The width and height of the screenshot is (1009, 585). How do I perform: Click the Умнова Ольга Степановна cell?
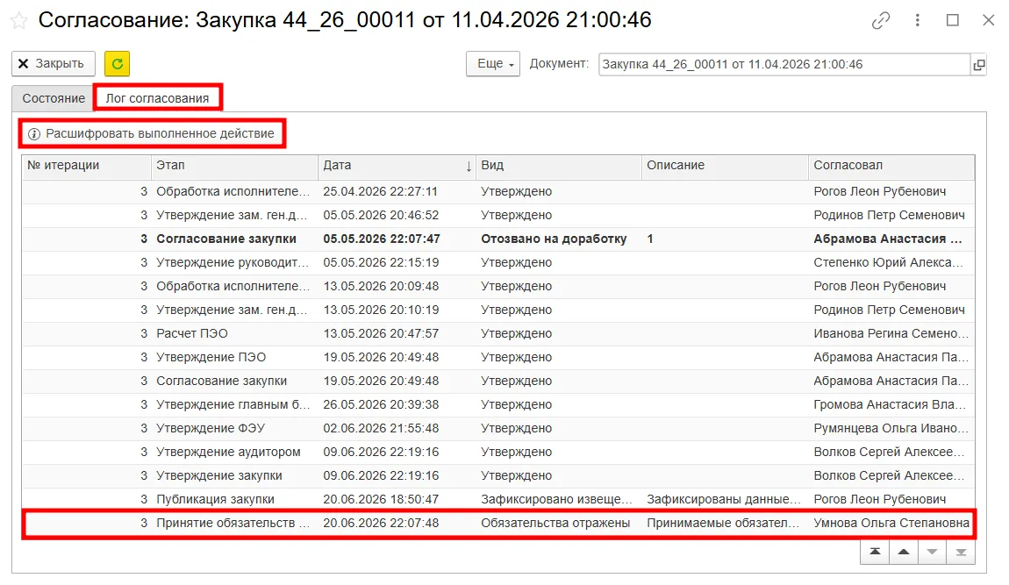click(x=891, y=524)
